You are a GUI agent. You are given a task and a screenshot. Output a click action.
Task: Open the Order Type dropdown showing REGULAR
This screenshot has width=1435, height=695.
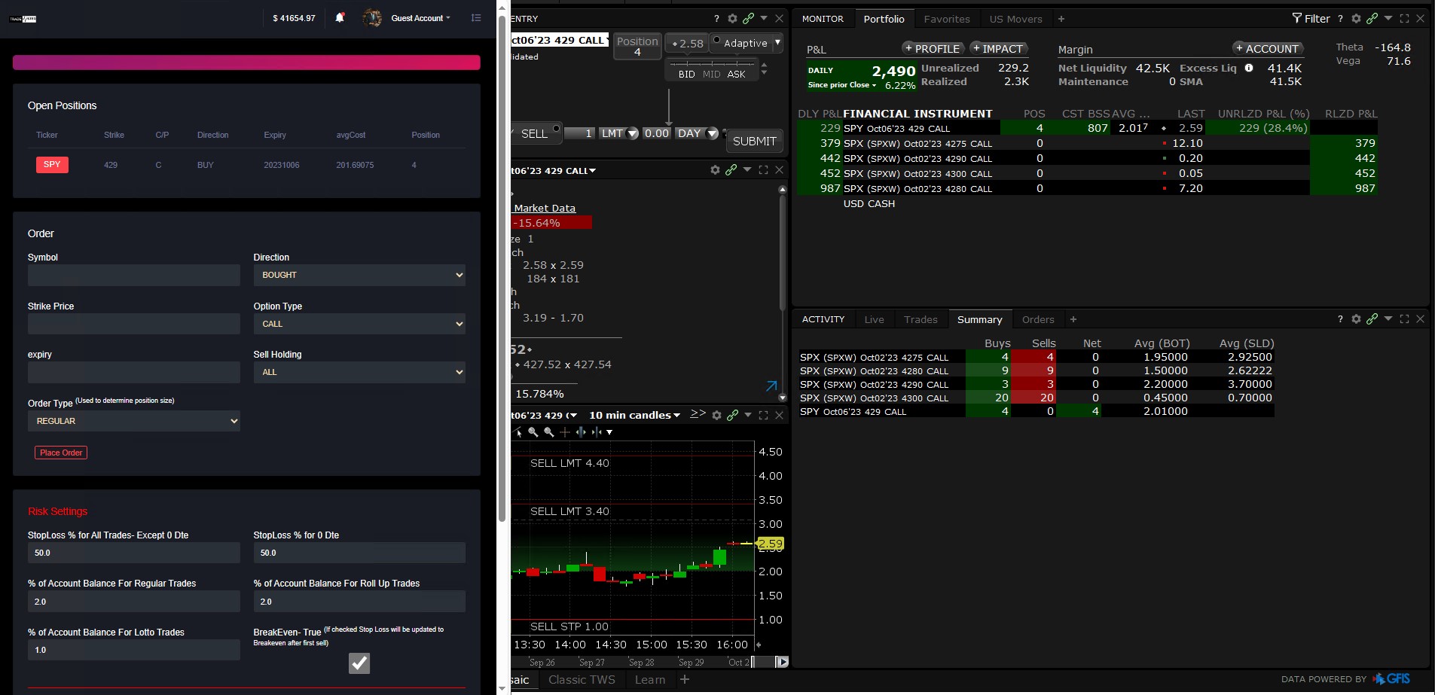point(133,421)
